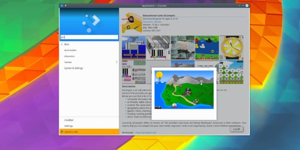Minimize the Discover window
This screenshot has height=150, width=300.
coord(239,6)
